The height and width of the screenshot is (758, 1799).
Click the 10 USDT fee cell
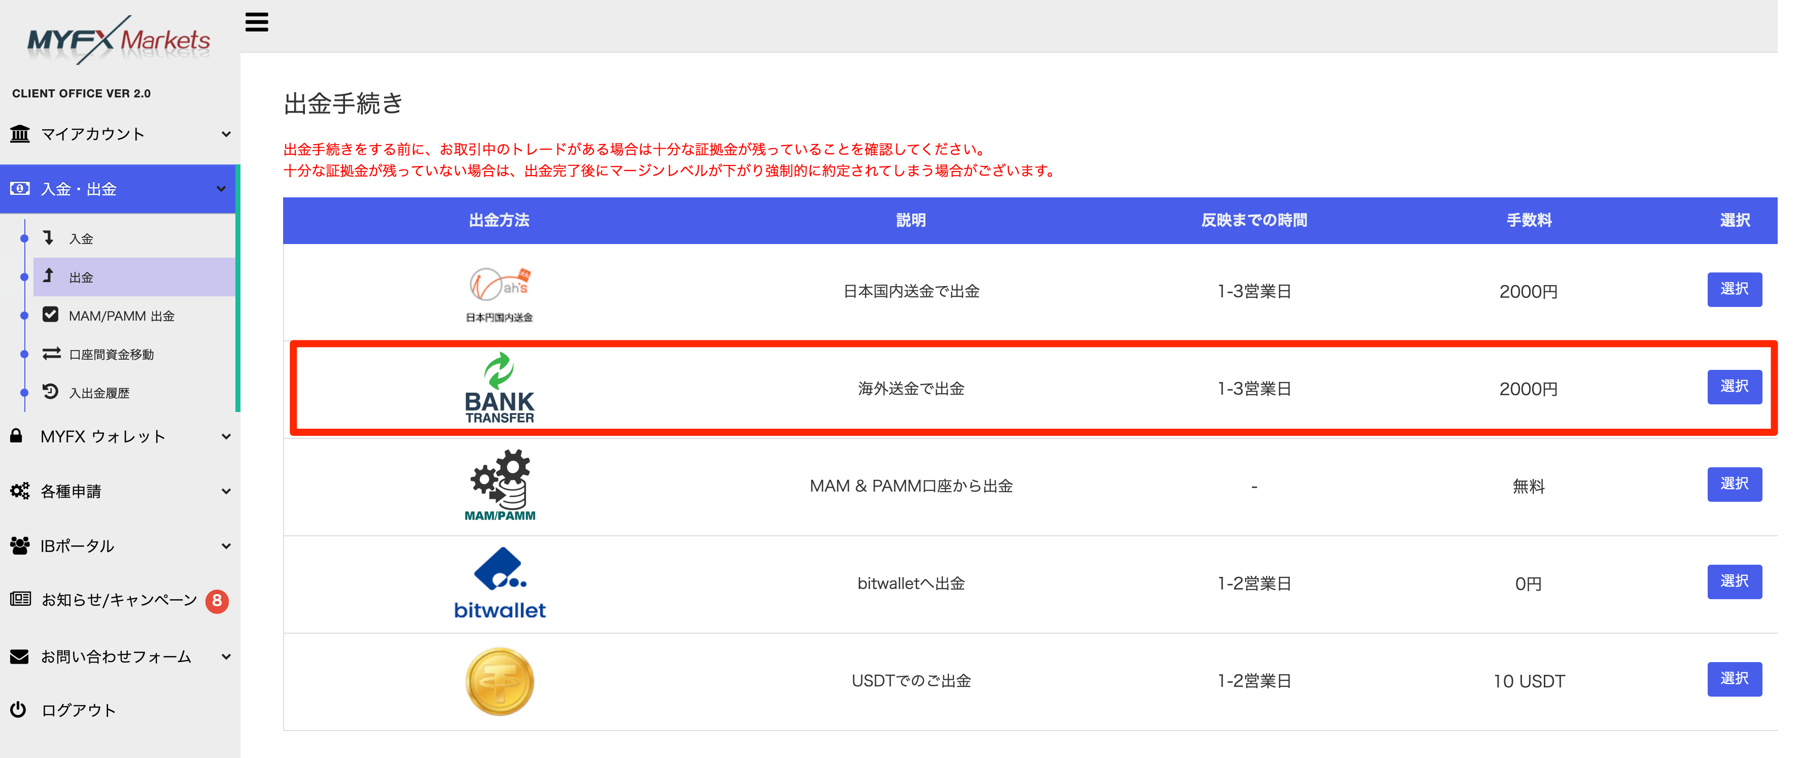tap(1529, 681)
